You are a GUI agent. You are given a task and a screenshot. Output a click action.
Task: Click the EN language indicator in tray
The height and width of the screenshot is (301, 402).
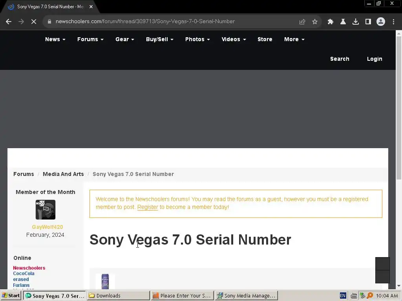click(343, 296)
